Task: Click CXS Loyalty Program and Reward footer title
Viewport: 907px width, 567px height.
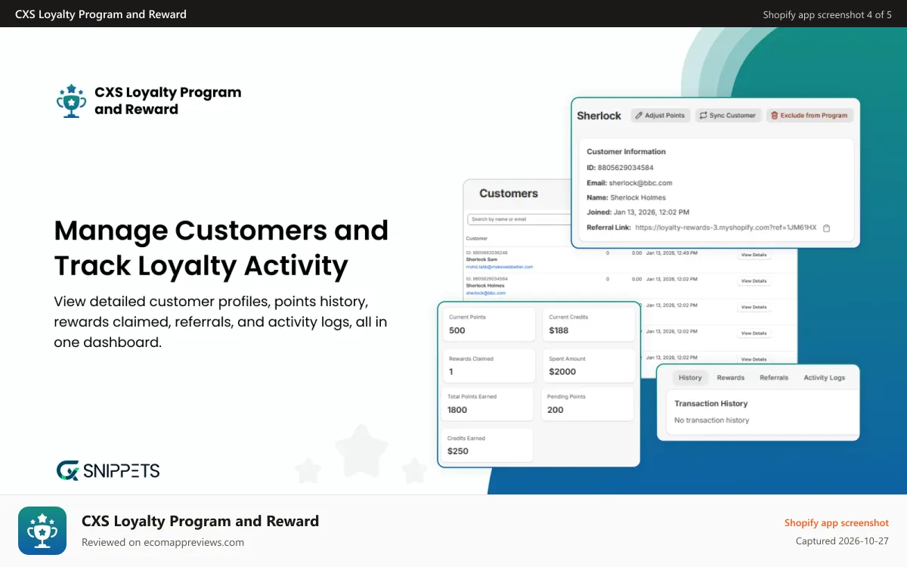Action: (x=200, y=522)
